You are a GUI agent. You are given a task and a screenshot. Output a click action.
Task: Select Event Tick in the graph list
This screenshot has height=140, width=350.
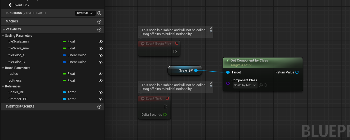tap(21, 5)
